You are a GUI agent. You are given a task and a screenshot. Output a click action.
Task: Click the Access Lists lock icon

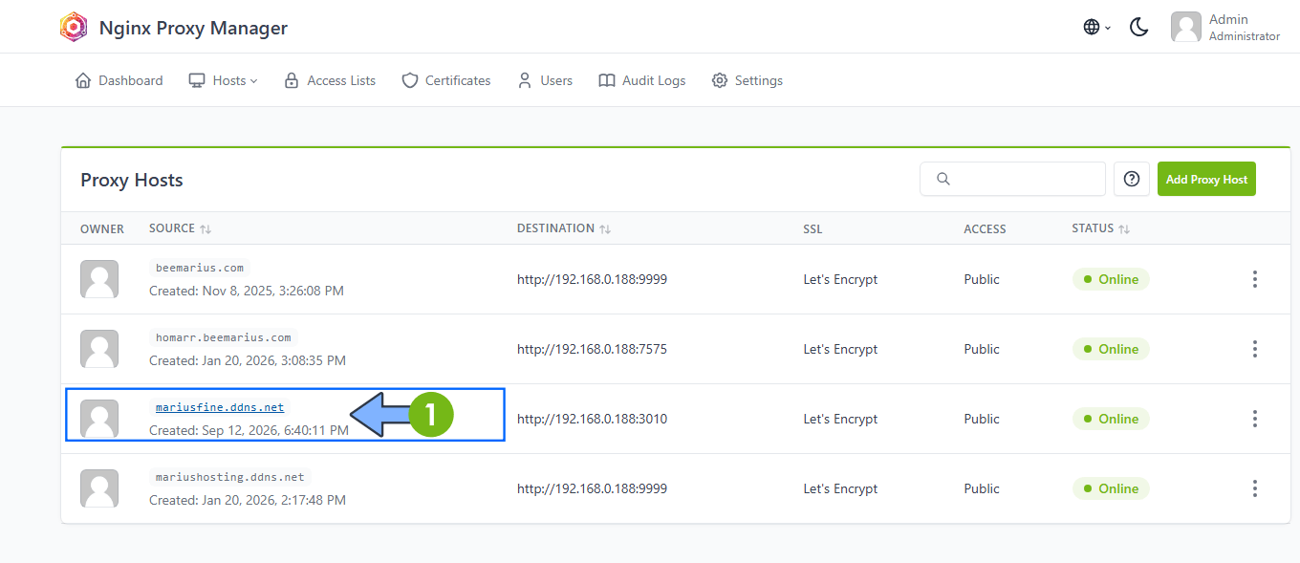tap(292, 80)
